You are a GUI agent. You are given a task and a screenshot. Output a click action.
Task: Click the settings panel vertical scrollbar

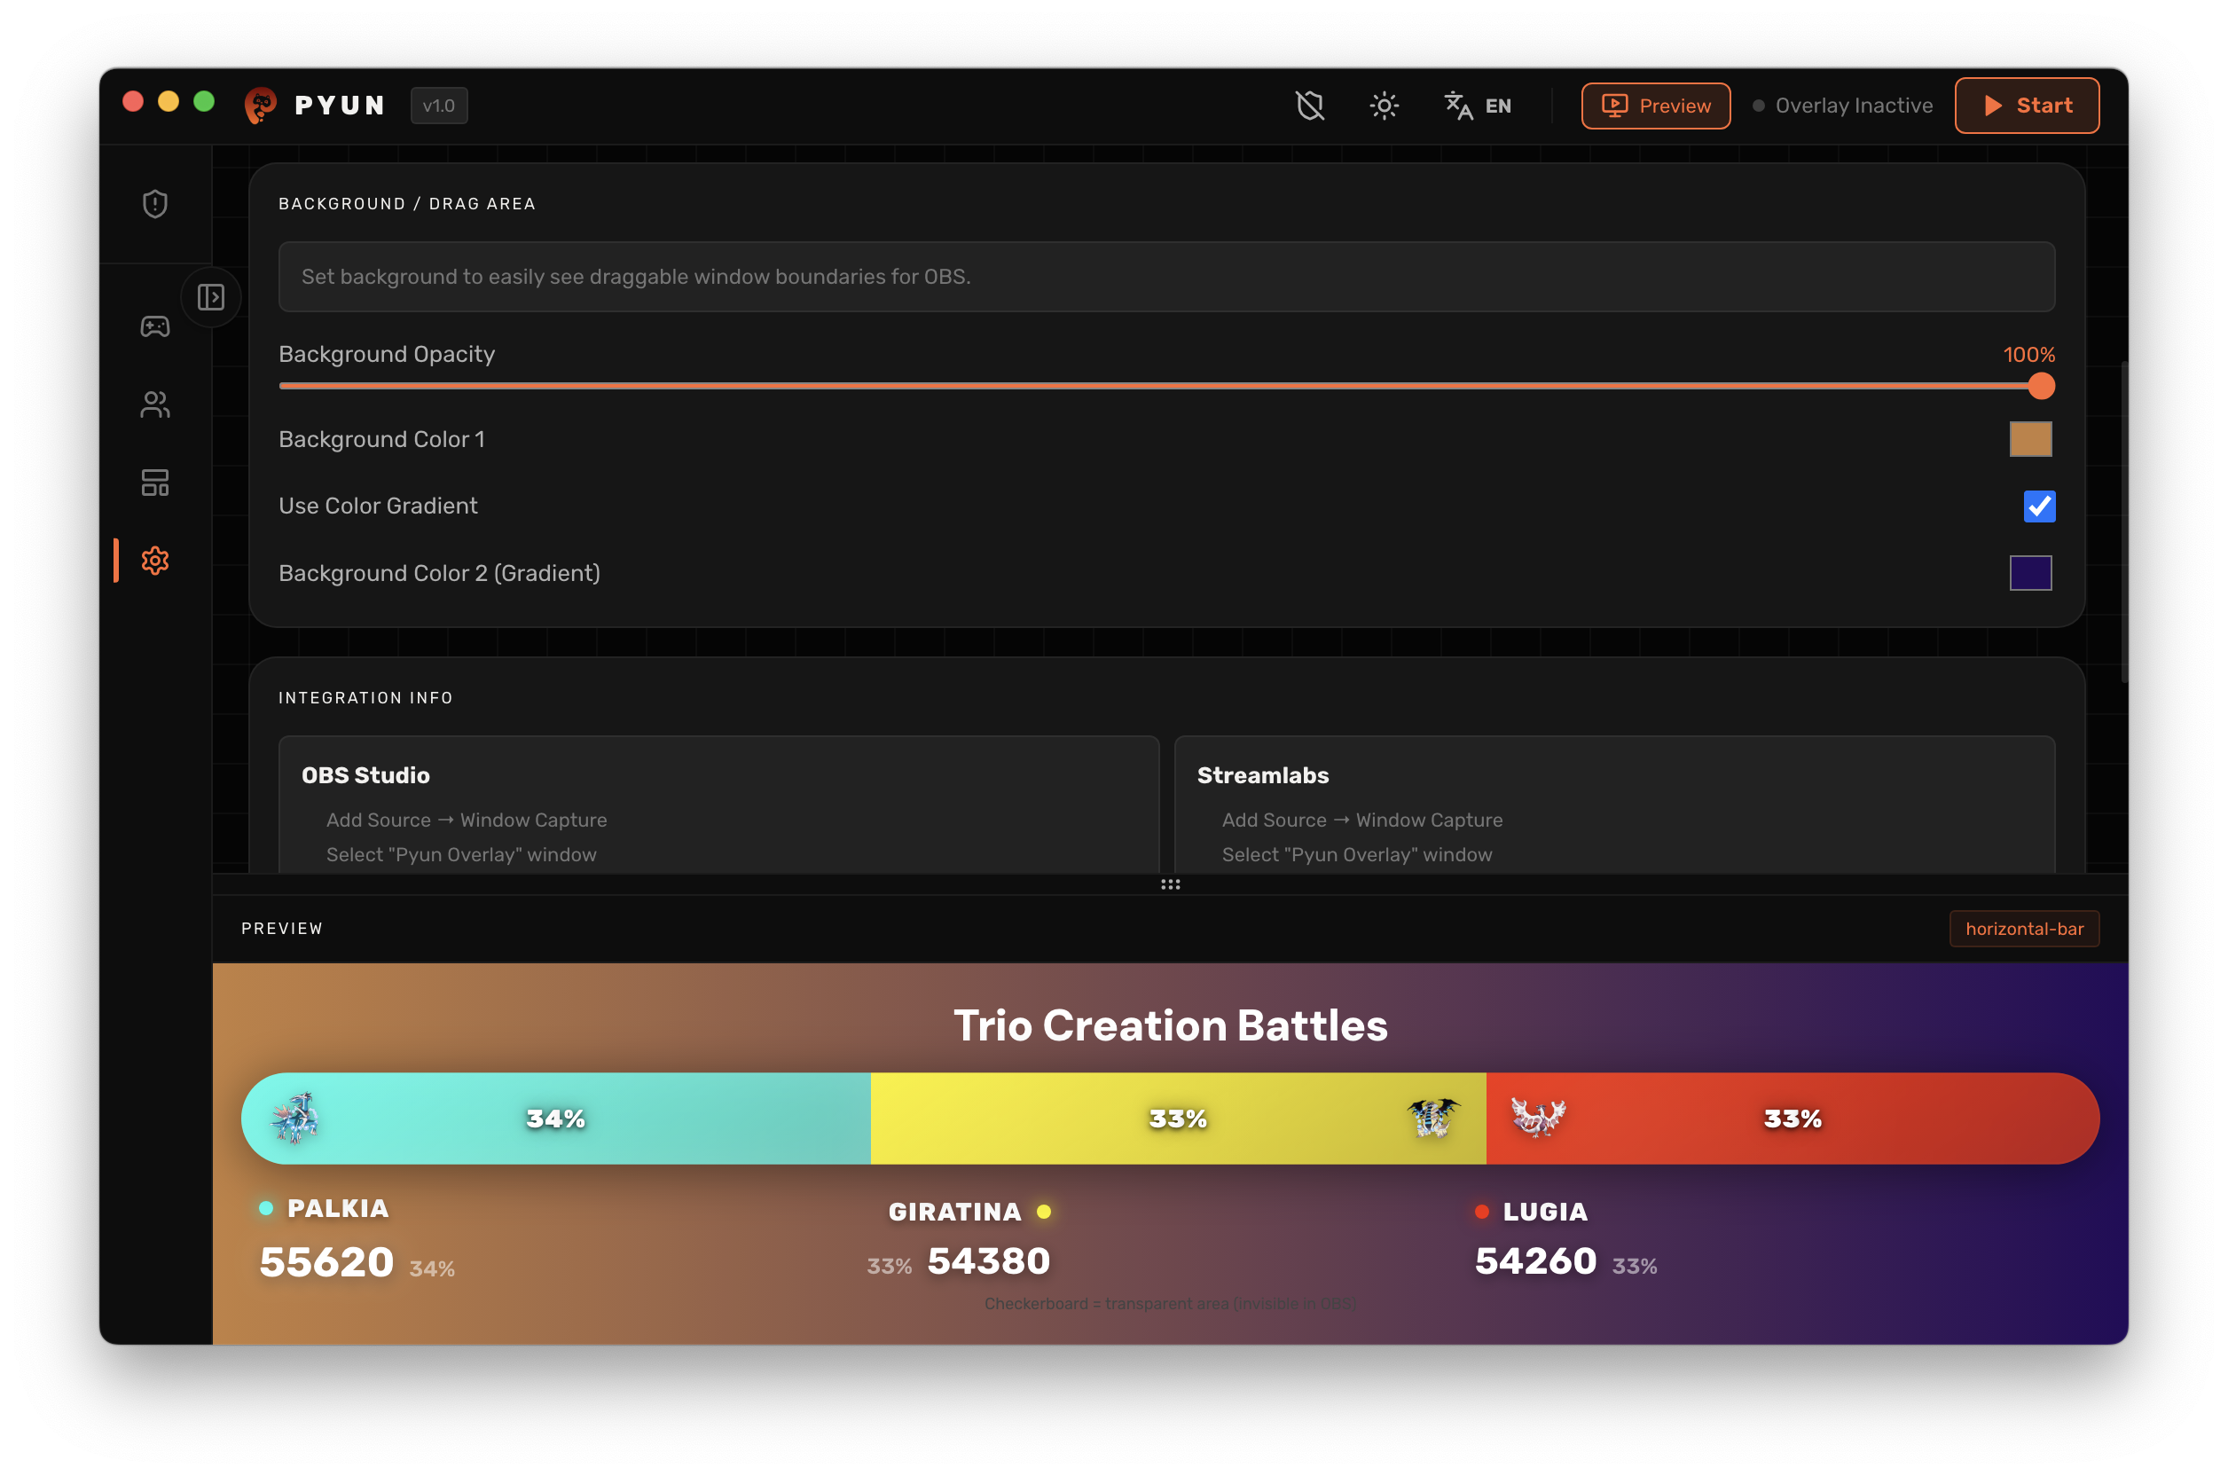point(2123,522)
